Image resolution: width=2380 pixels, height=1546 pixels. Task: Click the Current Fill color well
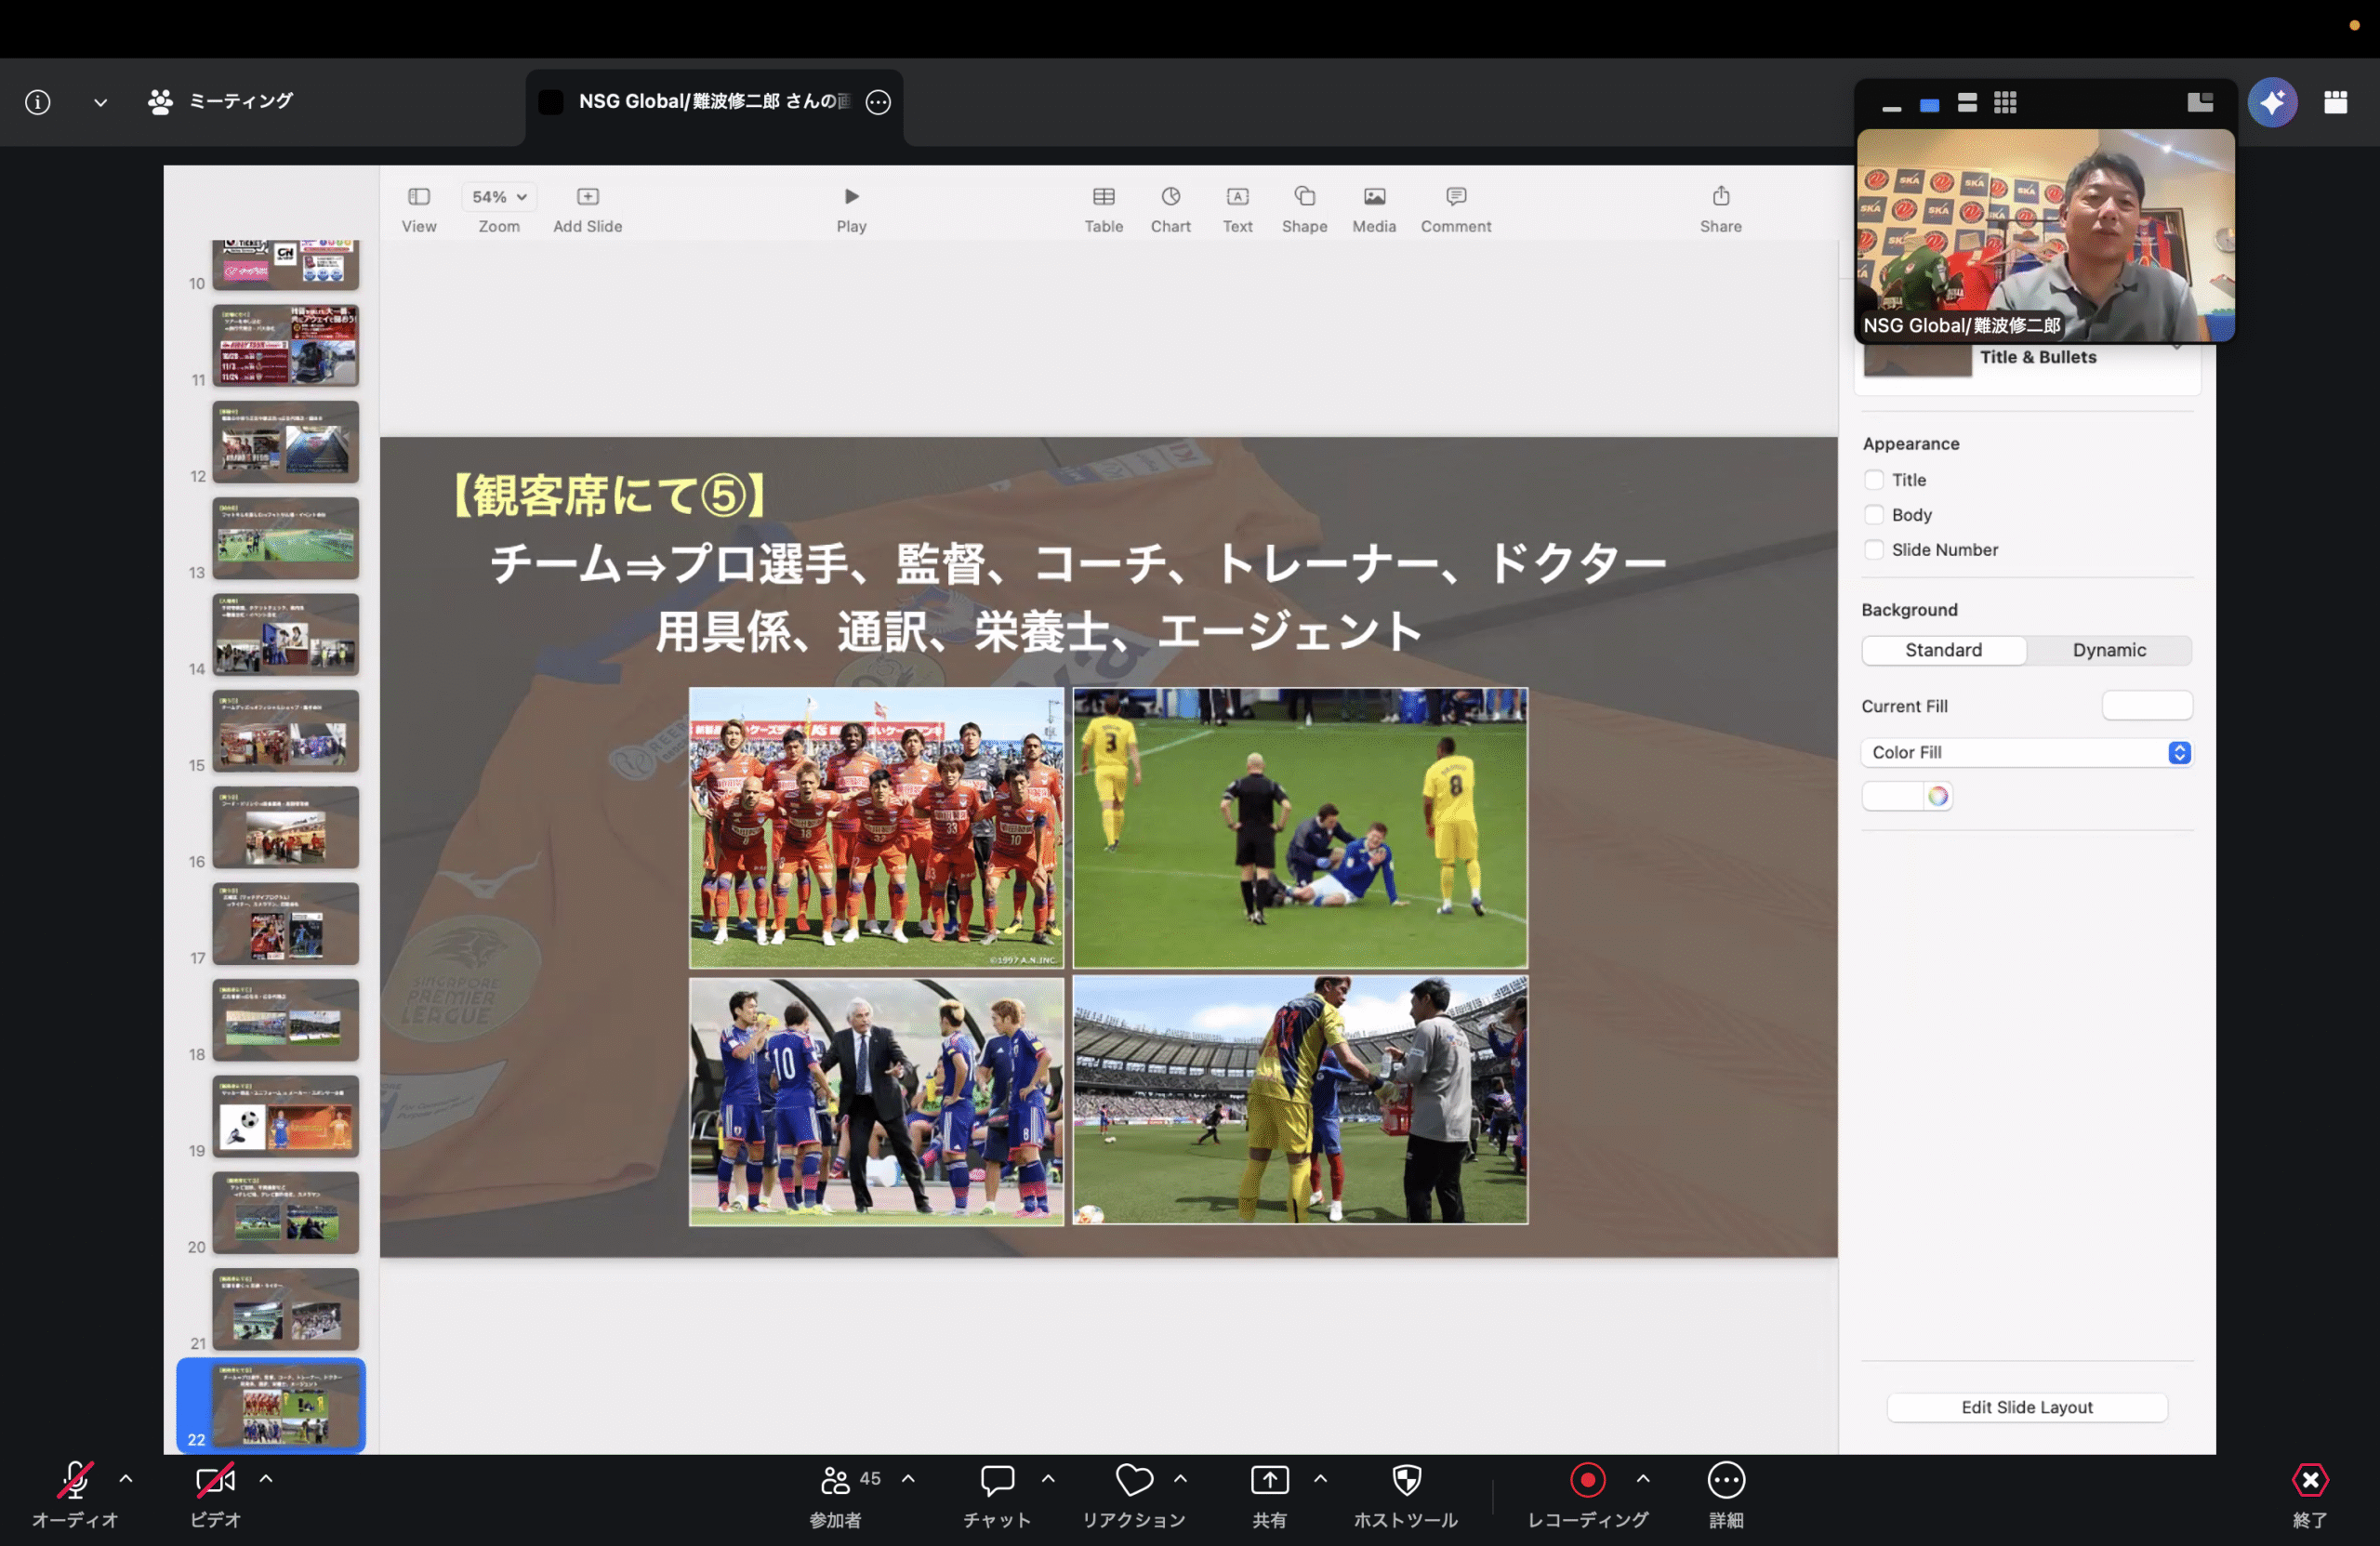tap(2147, 706)
